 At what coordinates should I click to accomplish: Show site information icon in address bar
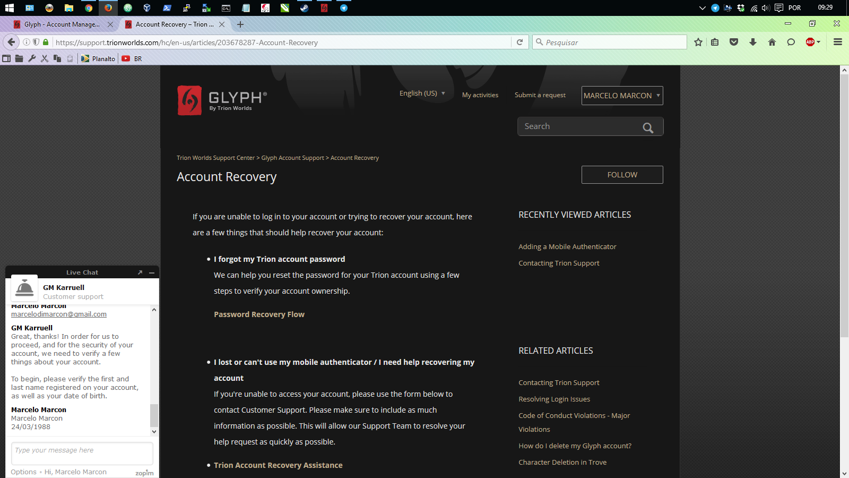point(27,42)
